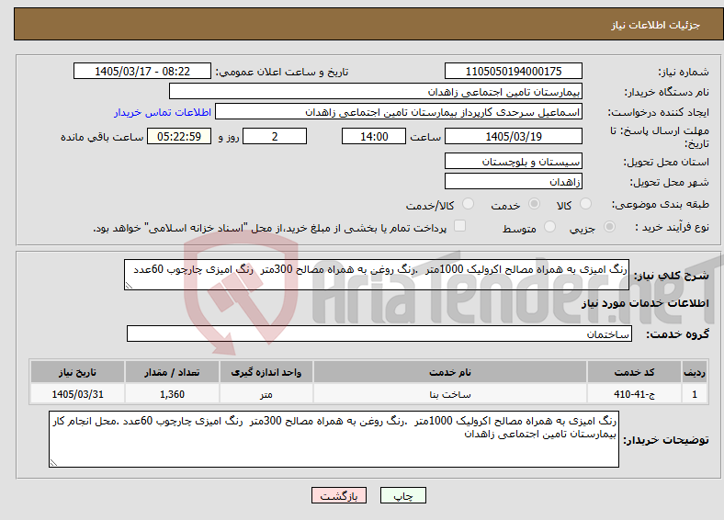The image size is (724, 520).
Task: Click the جزئیات اطلاعات نیاز page header
Action: (x=655, y=25)
